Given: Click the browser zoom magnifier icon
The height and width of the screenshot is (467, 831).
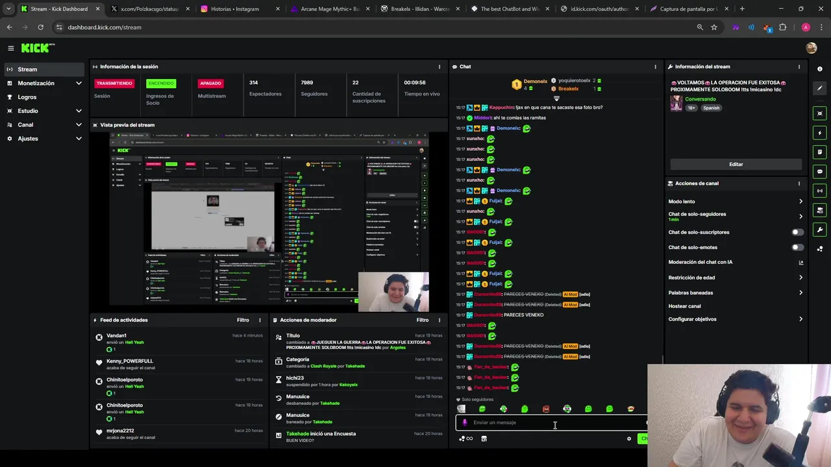Looking at the screenshot, I should click(x=700, y=27).
